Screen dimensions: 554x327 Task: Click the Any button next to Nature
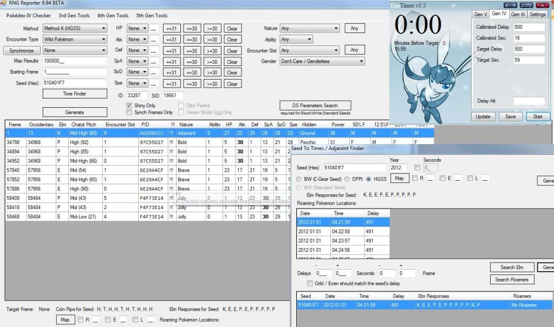pyautogui.click(x=354, y=28)
